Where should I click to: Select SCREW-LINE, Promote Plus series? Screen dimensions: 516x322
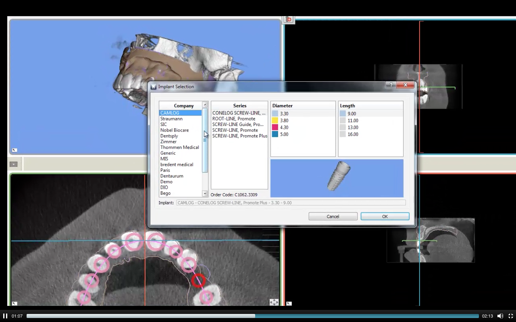(239, 136)
